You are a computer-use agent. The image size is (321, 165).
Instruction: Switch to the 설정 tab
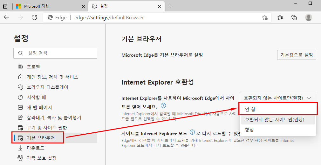point(126,6)
